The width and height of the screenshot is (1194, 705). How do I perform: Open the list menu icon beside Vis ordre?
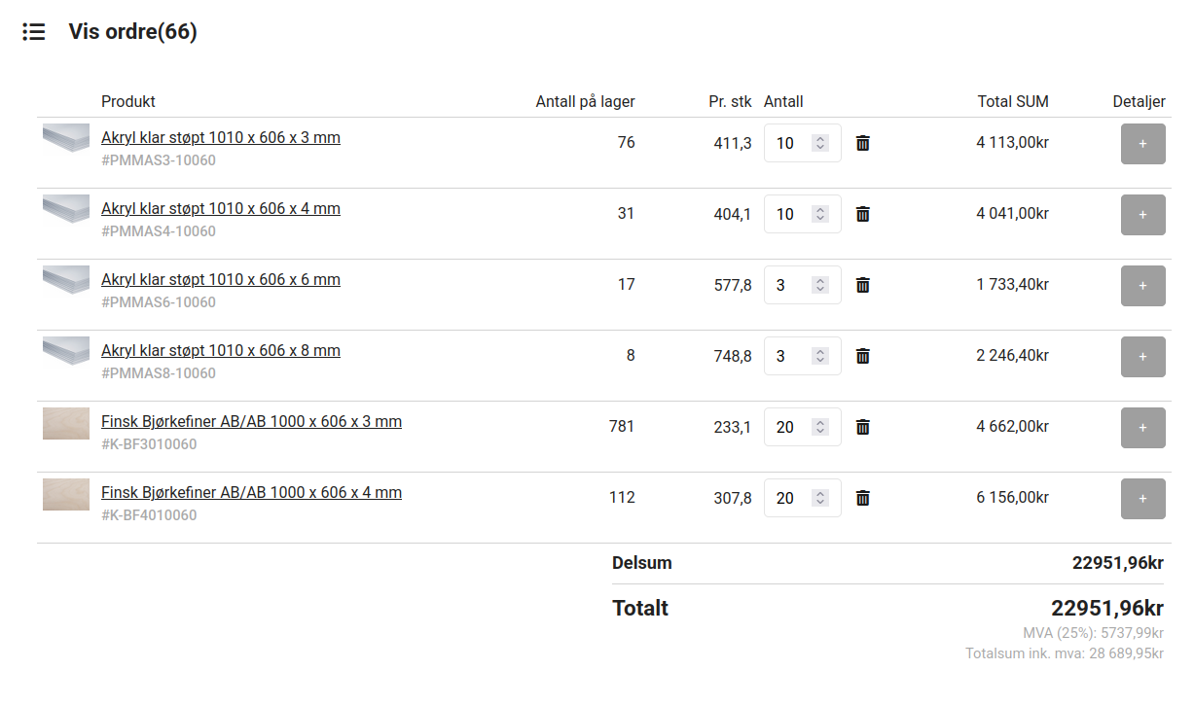pos(34,32)
